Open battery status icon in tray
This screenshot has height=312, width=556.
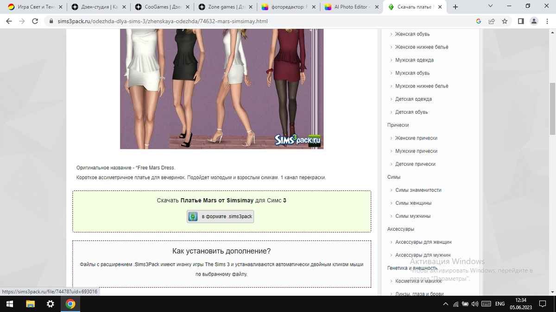click(x=465, y=304)
